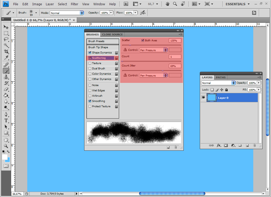
Task: Enable the Dual Brush option
Action: tap(90, 69)
